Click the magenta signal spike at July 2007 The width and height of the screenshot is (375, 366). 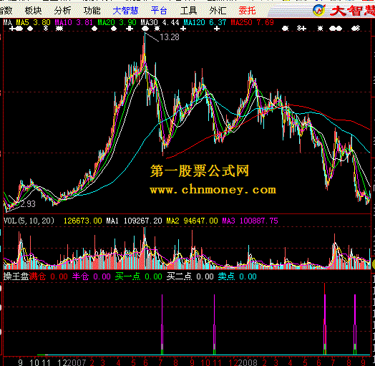point(162,324)
